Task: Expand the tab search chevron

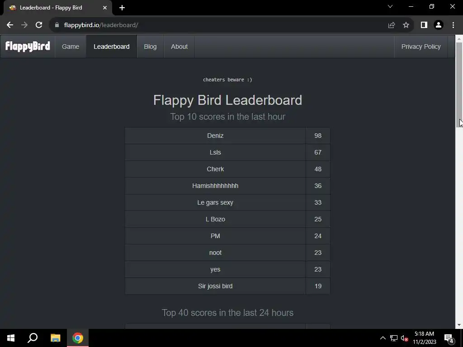Action: click(390, 6)
